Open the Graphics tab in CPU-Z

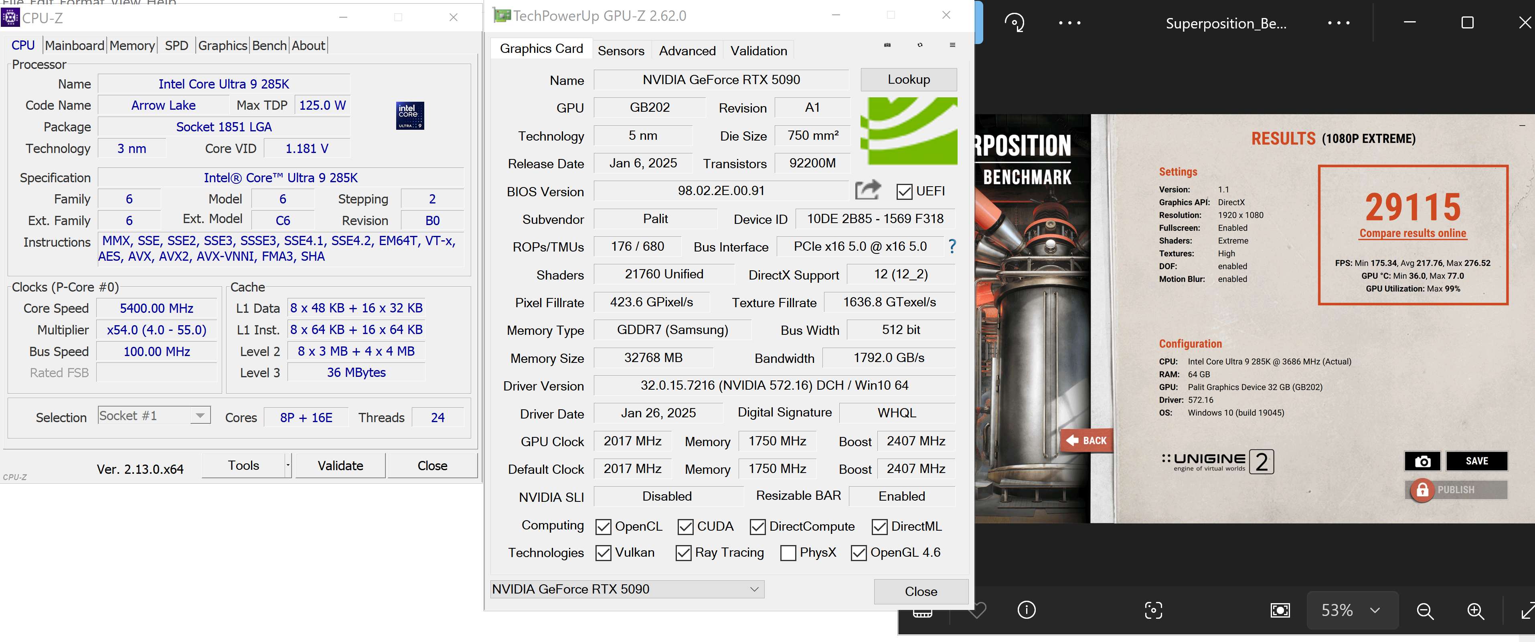[222, 46]
